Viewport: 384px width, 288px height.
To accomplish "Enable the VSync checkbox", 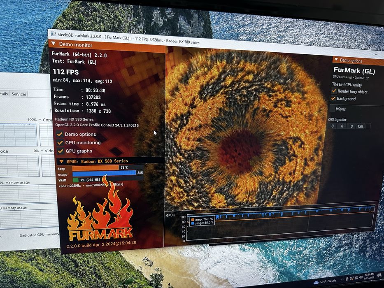I will click(332, 109).
